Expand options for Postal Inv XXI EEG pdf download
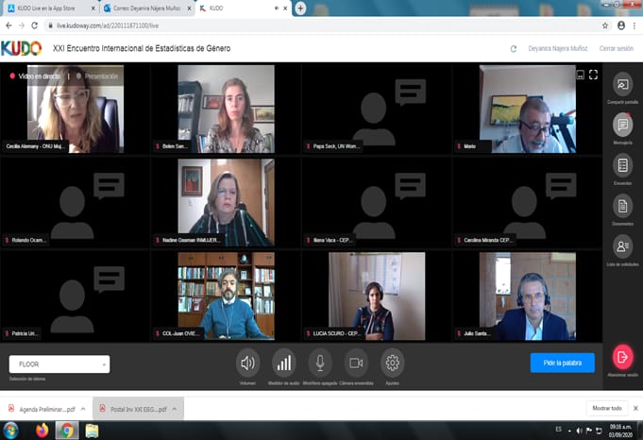Viewport: 643px width, 440px height. click(176, 409)
